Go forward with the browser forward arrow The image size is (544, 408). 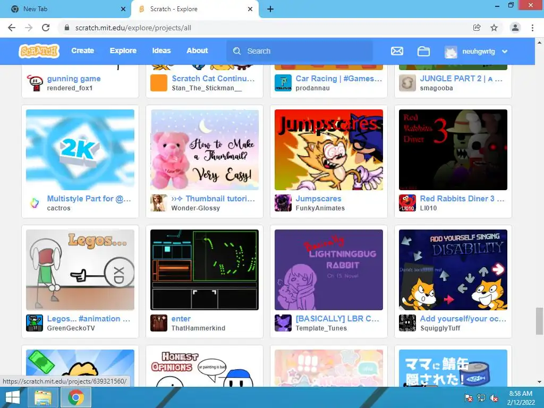(29, 28)
